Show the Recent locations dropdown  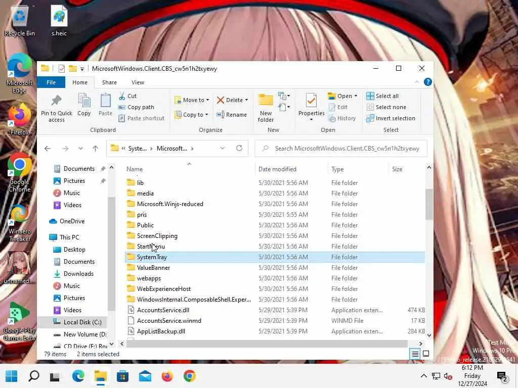[80, 149]
